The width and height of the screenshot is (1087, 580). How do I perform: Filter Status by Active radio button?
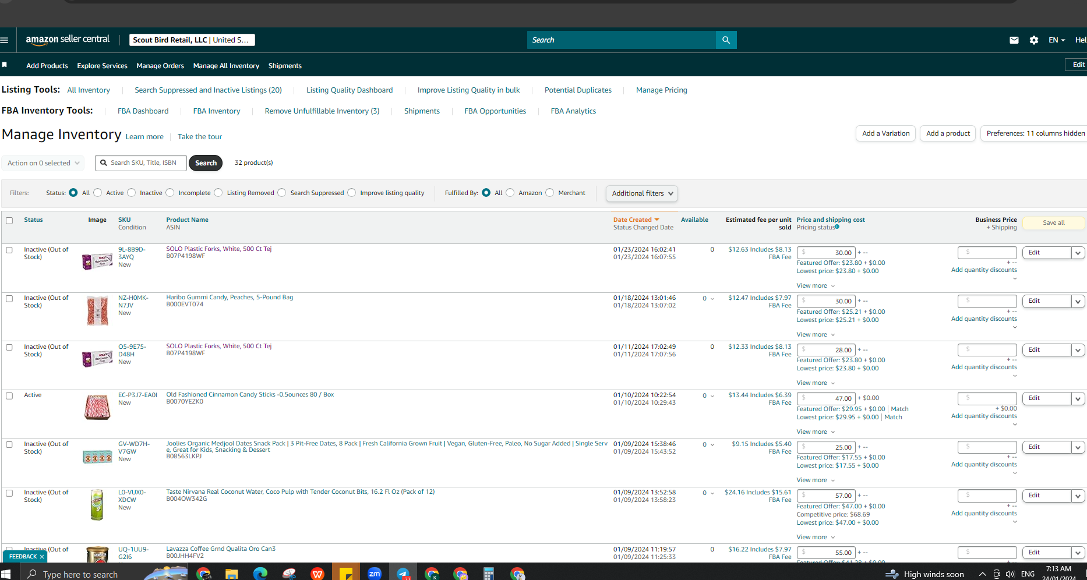click(x=98, y=193)
